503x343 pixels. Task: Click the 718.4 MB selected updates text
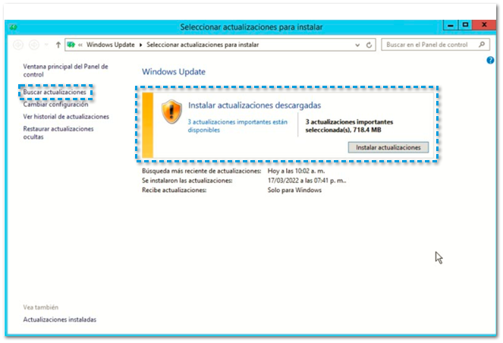349,126
